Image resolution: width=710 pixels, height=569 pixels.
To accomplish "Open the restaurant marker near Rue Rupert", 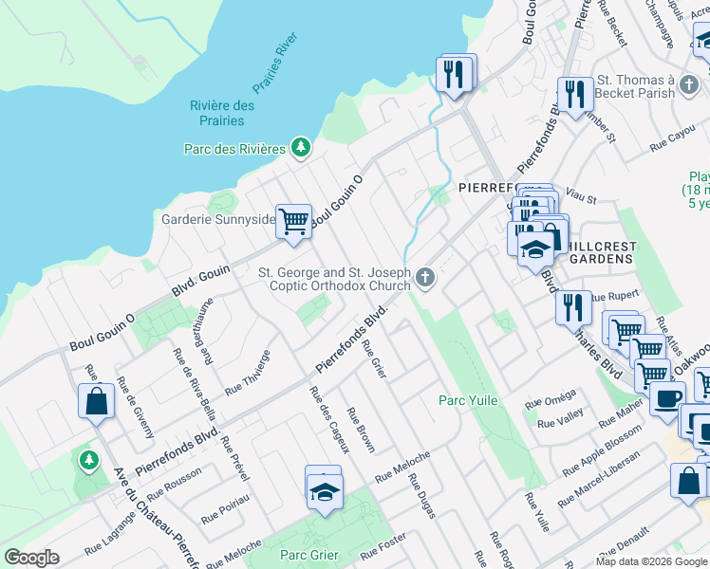I will click(573, 309).
